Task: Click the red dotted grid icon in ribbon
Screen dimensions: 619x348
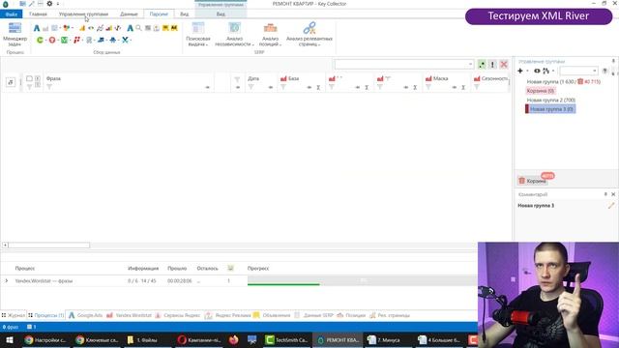Action: (x=76, y=40)
